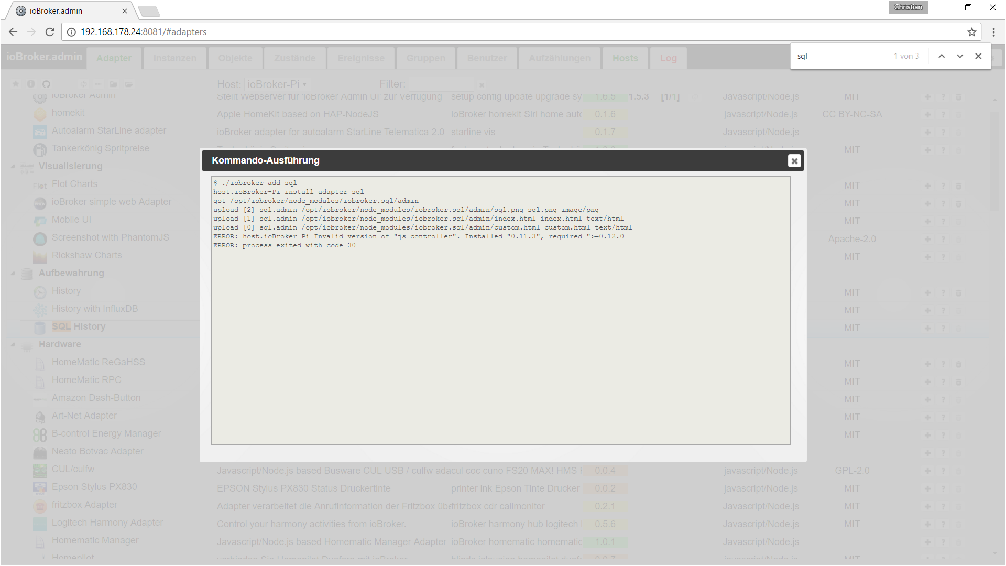Open the Host dropdown ioBroker-Pi

(x=278, y=84)
